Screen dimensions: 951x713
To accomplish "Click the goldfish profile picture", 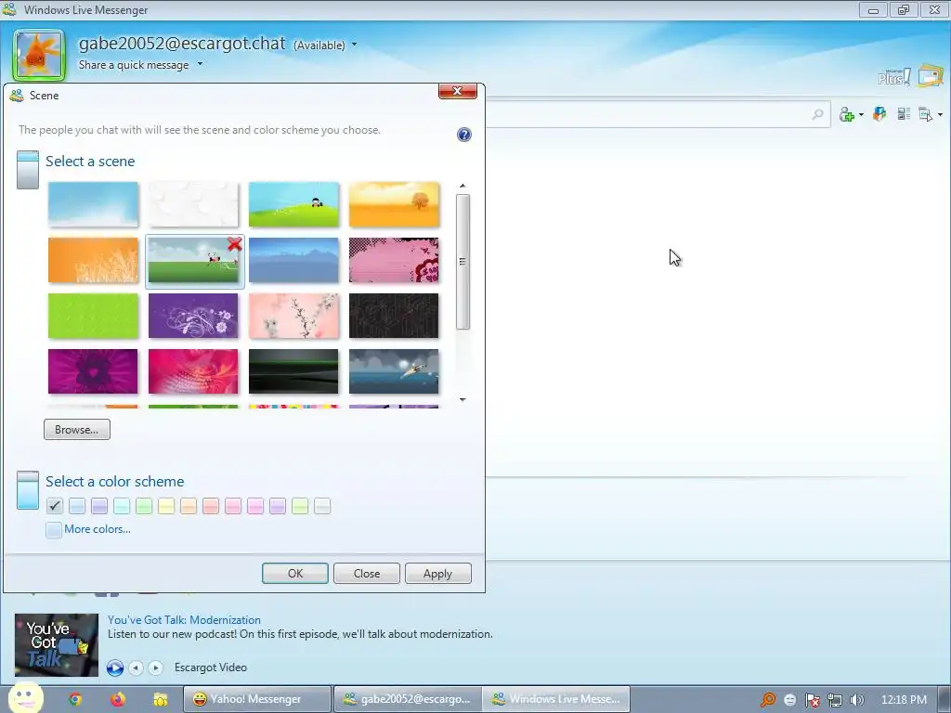I will 39,56.
